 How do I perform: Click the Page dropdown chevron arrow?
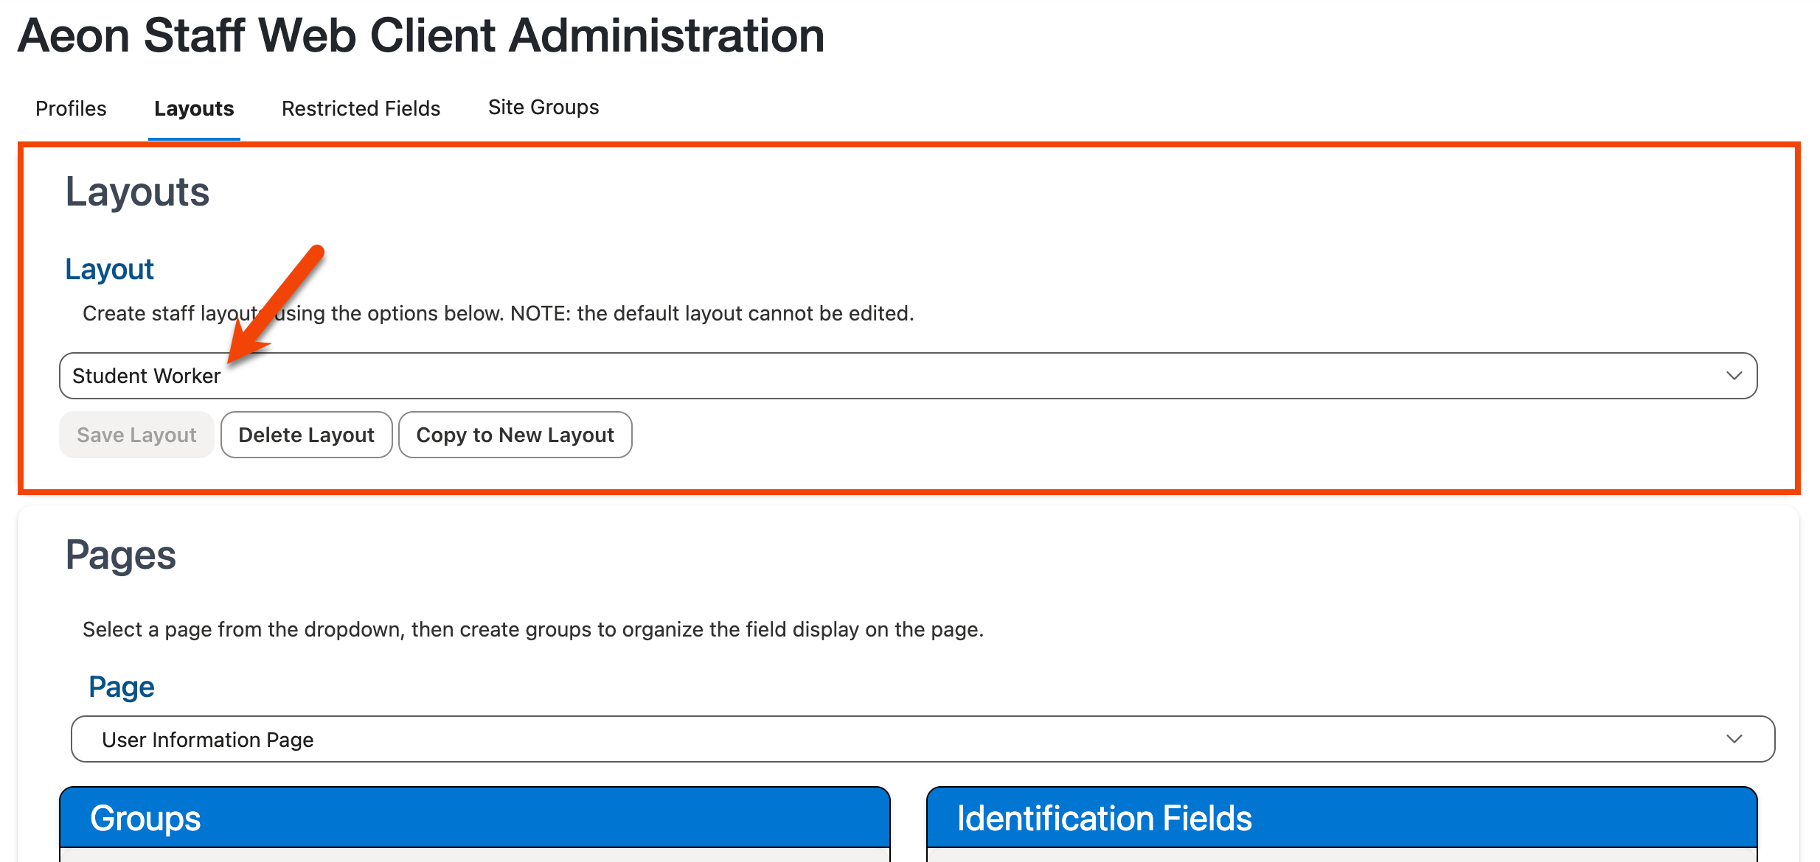click(x=1734, y=739)
